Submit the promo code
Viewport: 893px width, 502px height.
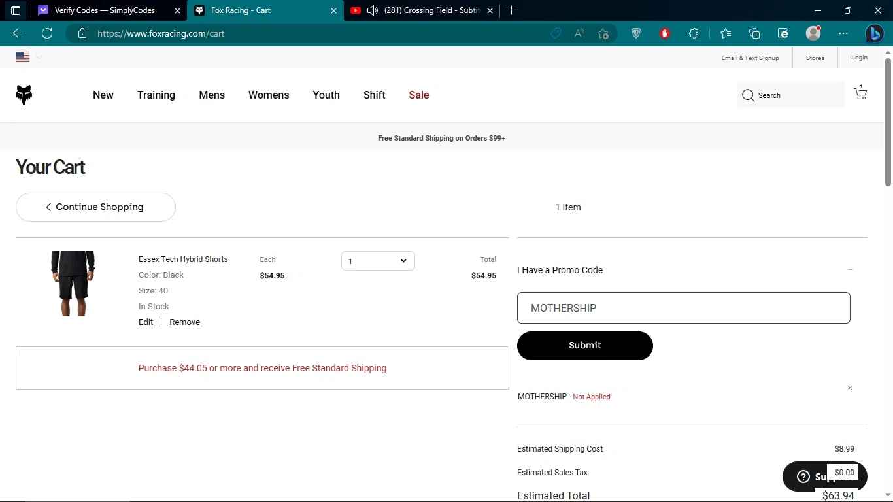point(585,346)
